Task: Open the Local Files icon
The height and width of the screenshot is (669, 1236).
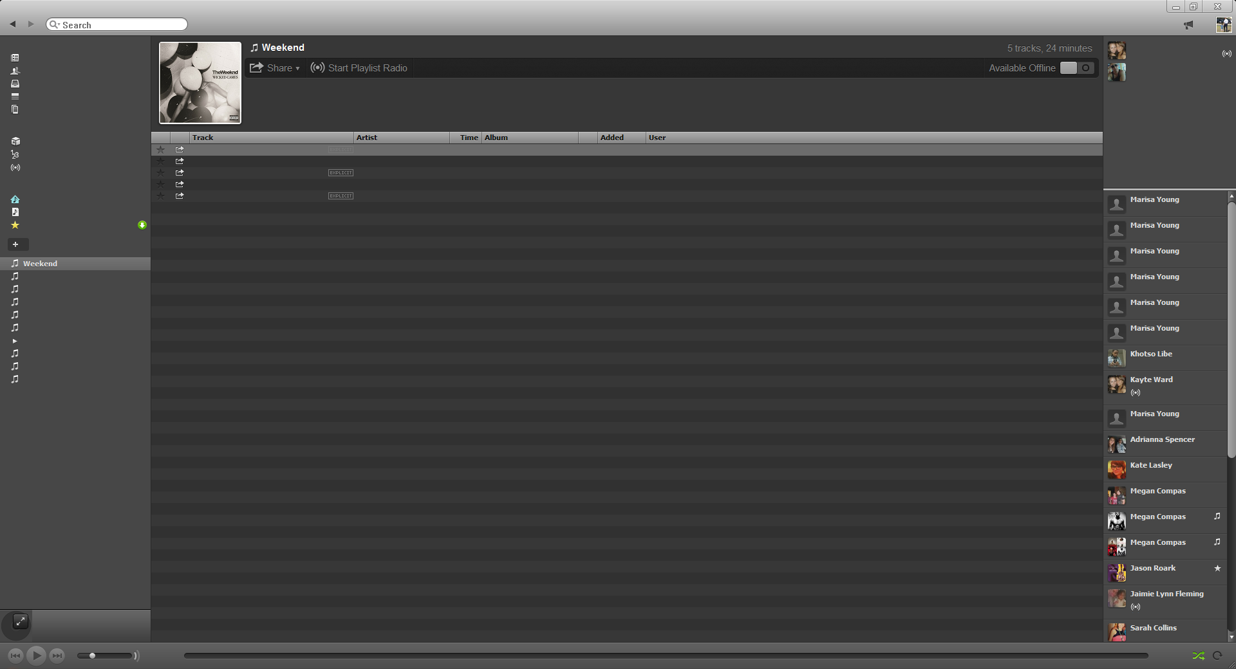Action: tap(15, 212)
